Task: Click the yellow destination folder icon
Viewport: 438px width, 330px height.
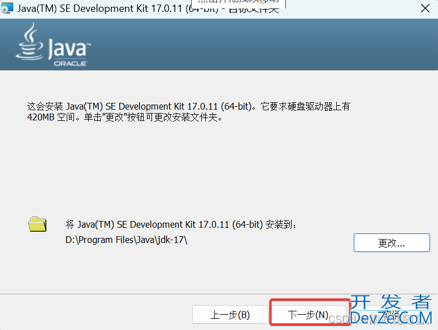Action: pos(37,224)
